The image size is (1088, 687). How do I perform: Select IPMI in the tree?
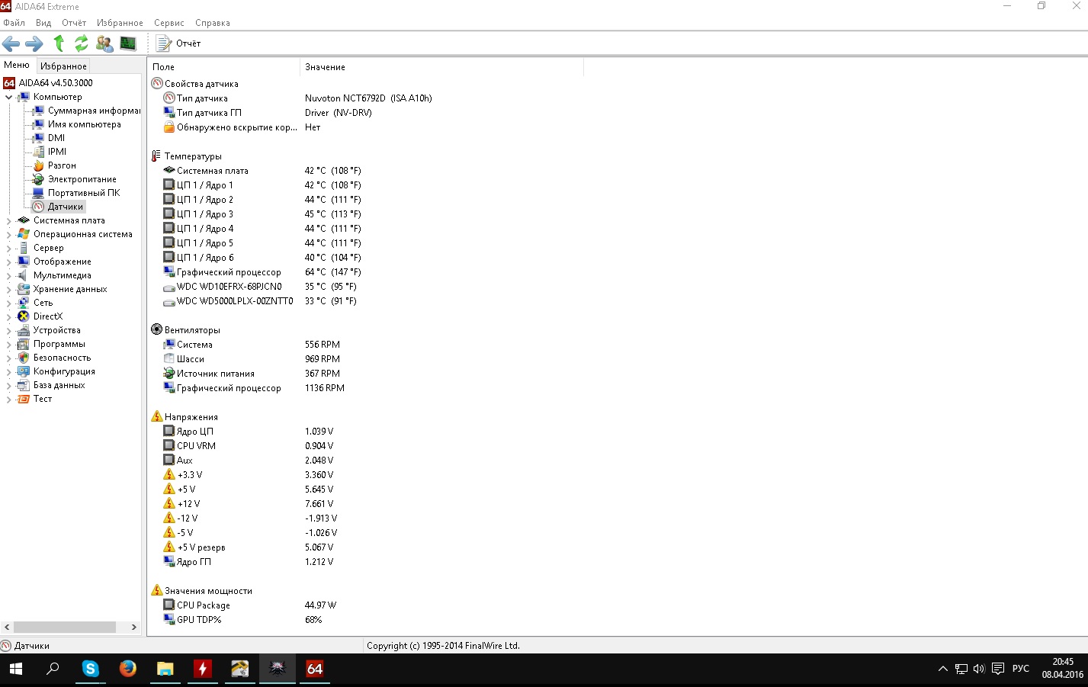57,152
